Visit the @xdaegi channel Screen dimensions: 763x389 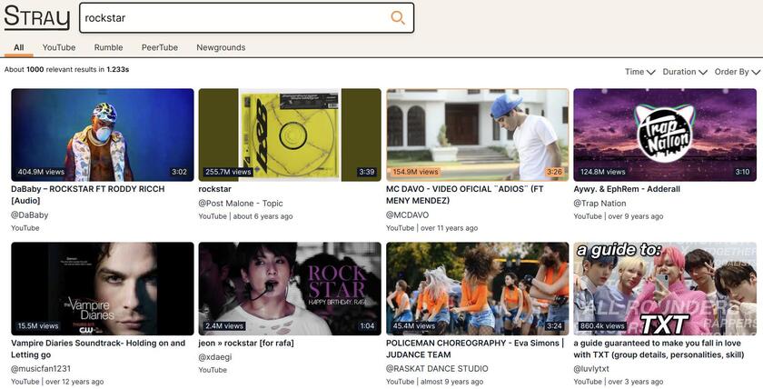click(x=215, y=357)
